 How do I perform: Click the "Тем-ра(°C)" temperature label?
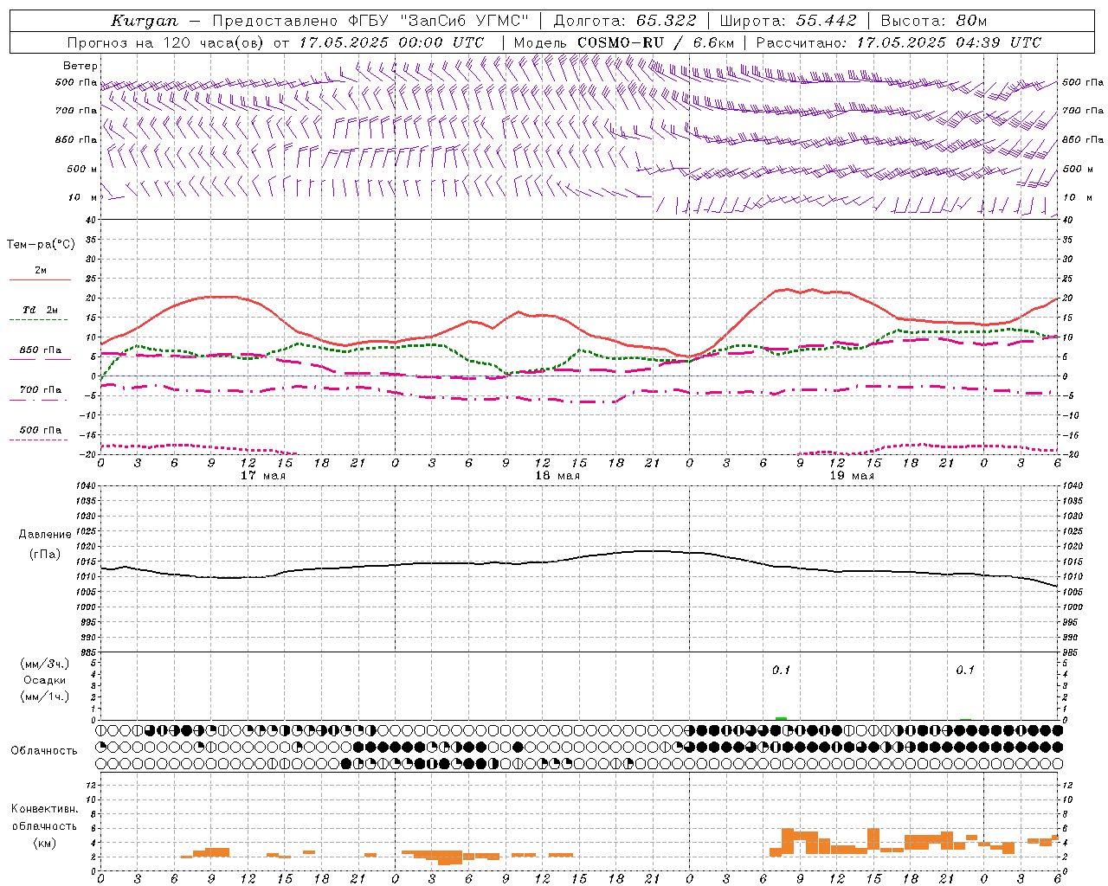[41, 245]
